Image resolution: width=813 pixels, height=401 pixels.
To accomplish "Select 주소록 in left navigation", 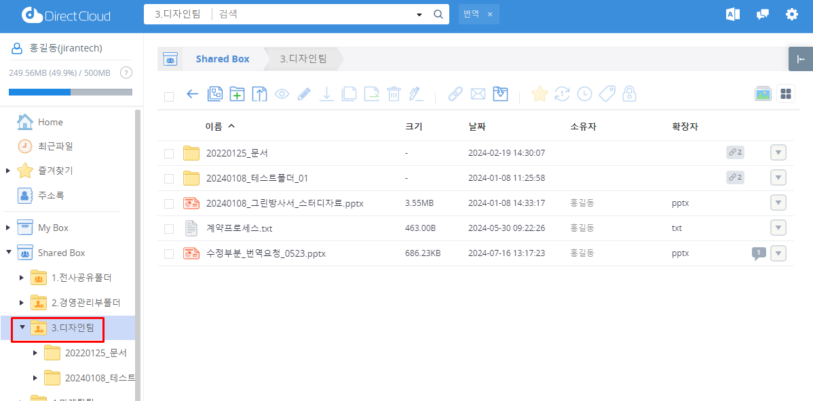I will [51, 195].
